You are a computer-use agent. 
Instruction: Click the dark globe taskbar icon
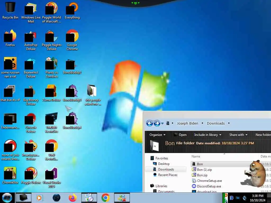tap(56, 198)
